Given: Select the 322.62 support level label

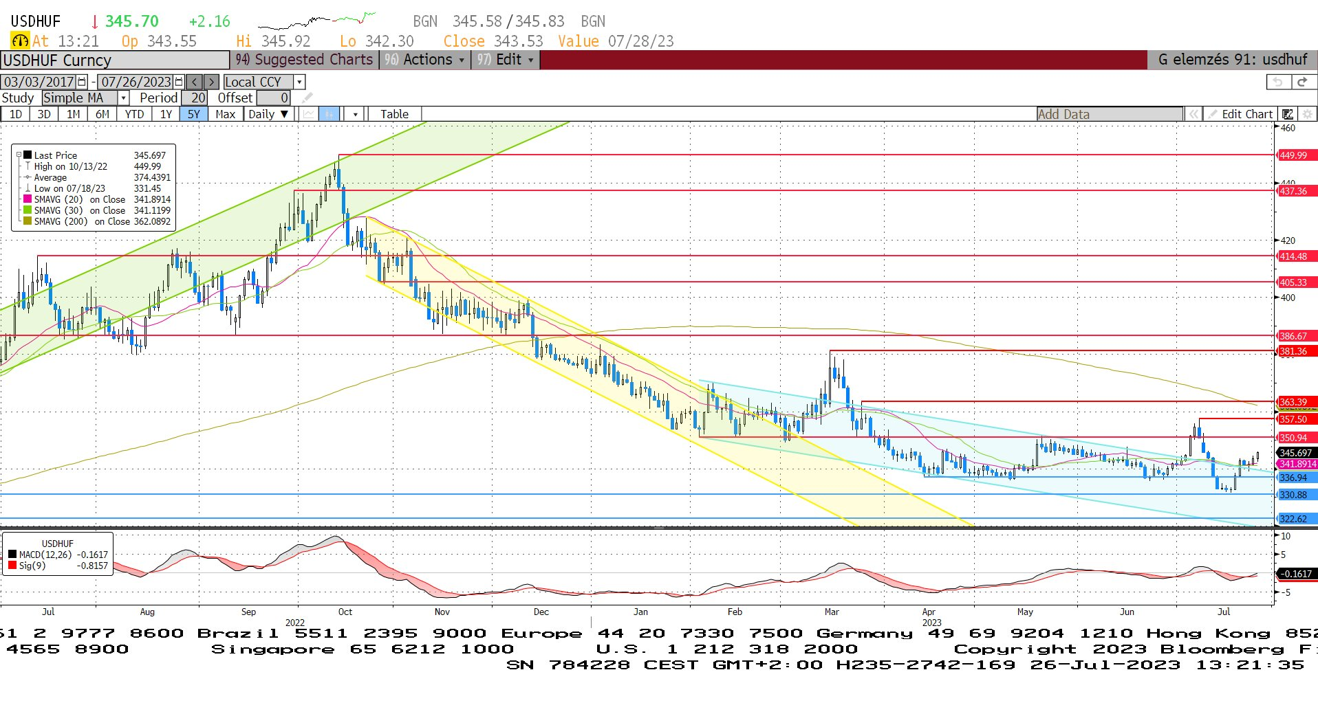Looking at the screenshot, I should click(x=1297, y=519).
